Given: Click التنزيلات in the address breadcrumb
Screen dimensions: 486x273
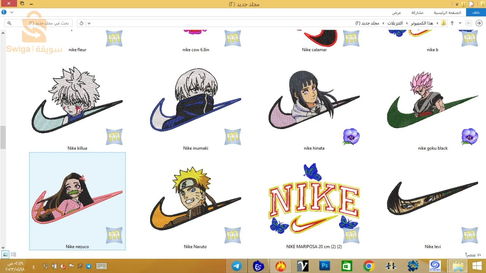Looking at the screenshot, I should coord(395,23).
